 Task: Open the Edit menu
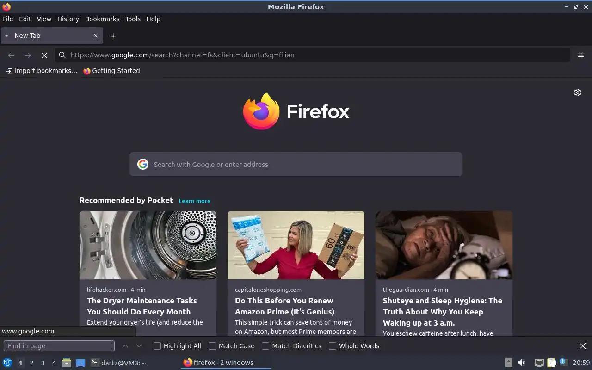click(25, 19)
